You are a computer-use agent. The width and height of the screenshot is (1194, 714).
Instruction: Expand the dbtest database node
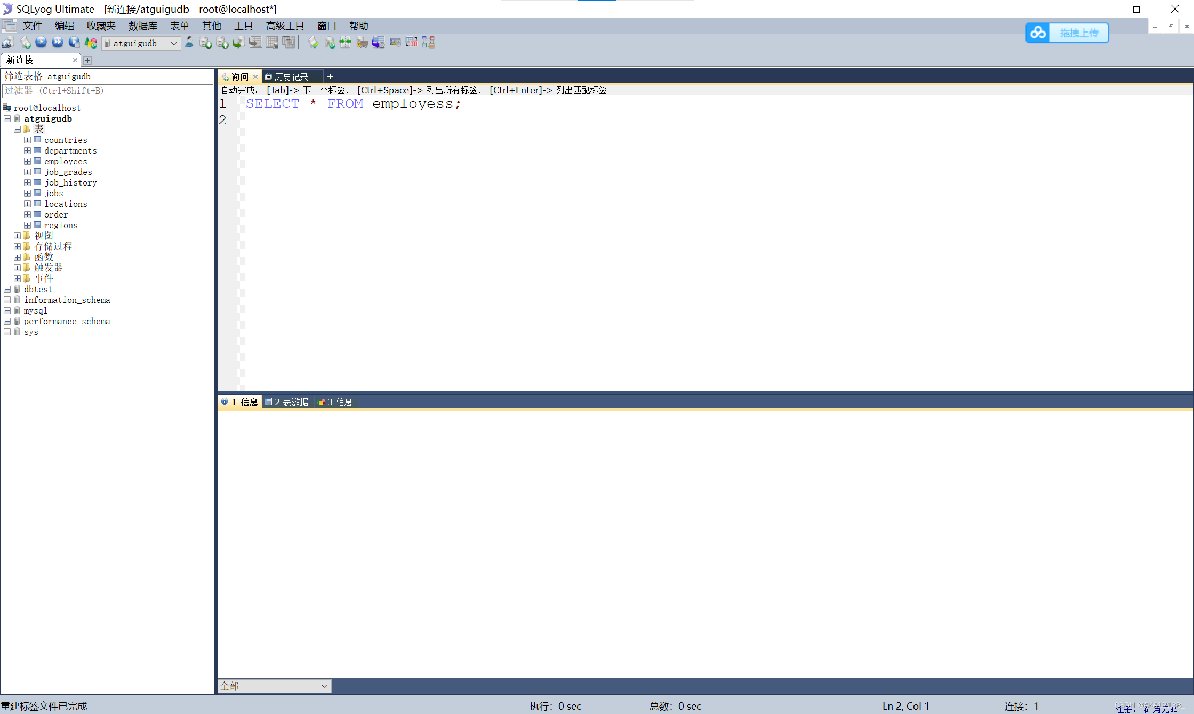7,289
